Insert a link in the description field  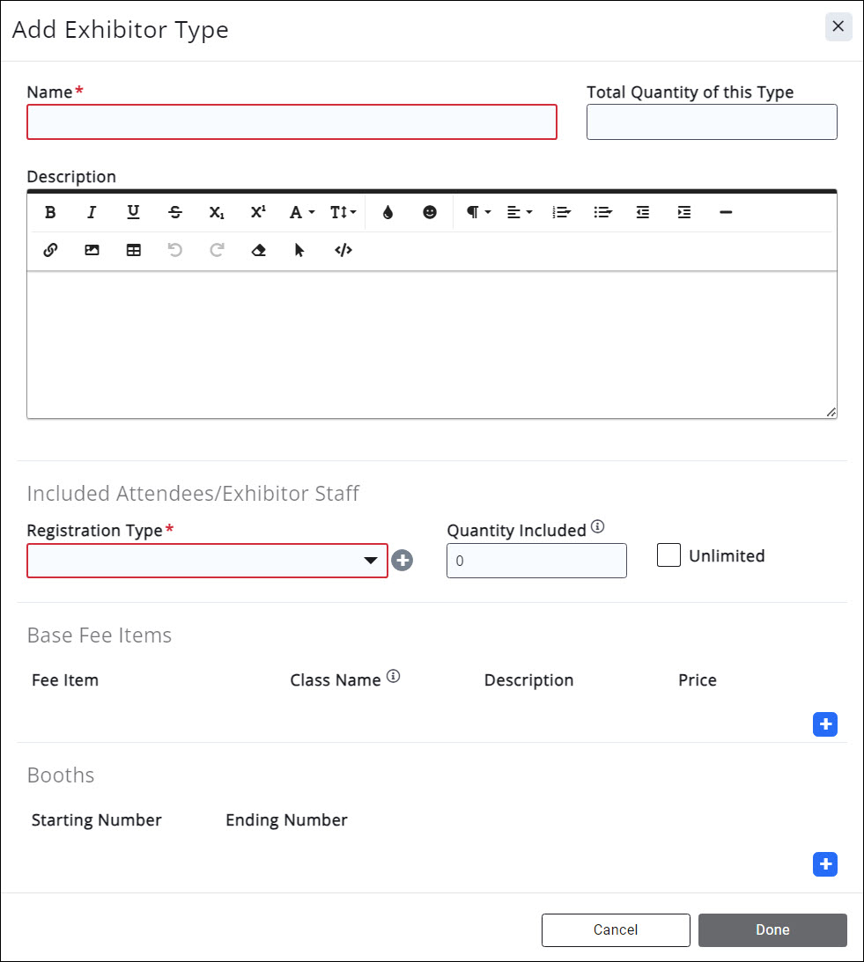(x=50, y=250)
